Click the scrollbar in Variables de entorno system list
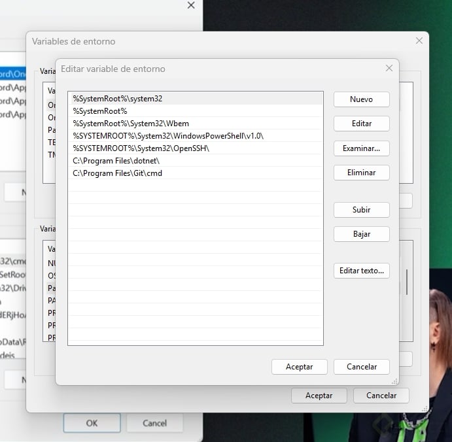452x442 pixels. pos(407,282)
